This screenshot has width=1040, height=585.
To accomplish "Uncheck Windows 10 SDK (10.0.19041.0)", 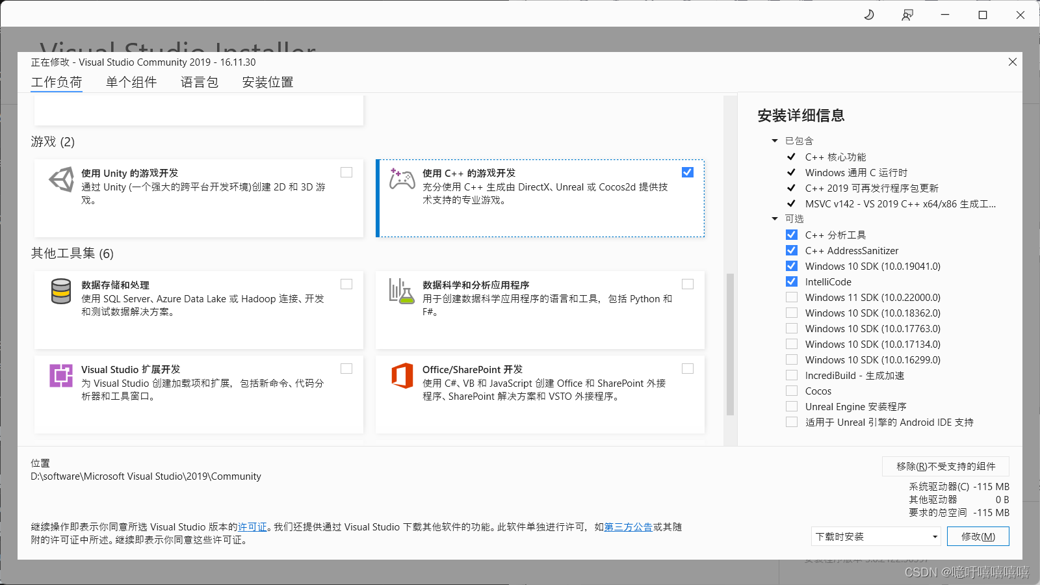I will point(791,266).
